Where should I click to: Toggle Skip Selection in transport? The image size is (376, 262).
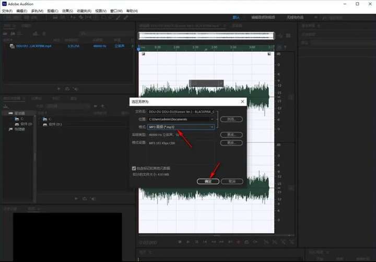click(255, 242)
